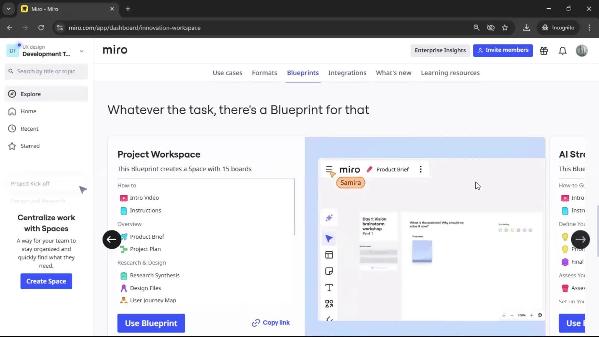Close the Miro browser tab

pos(112,9)
